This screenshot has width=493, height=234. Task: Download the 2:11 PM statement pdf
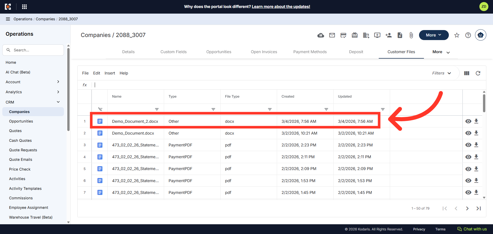[476, 157]
